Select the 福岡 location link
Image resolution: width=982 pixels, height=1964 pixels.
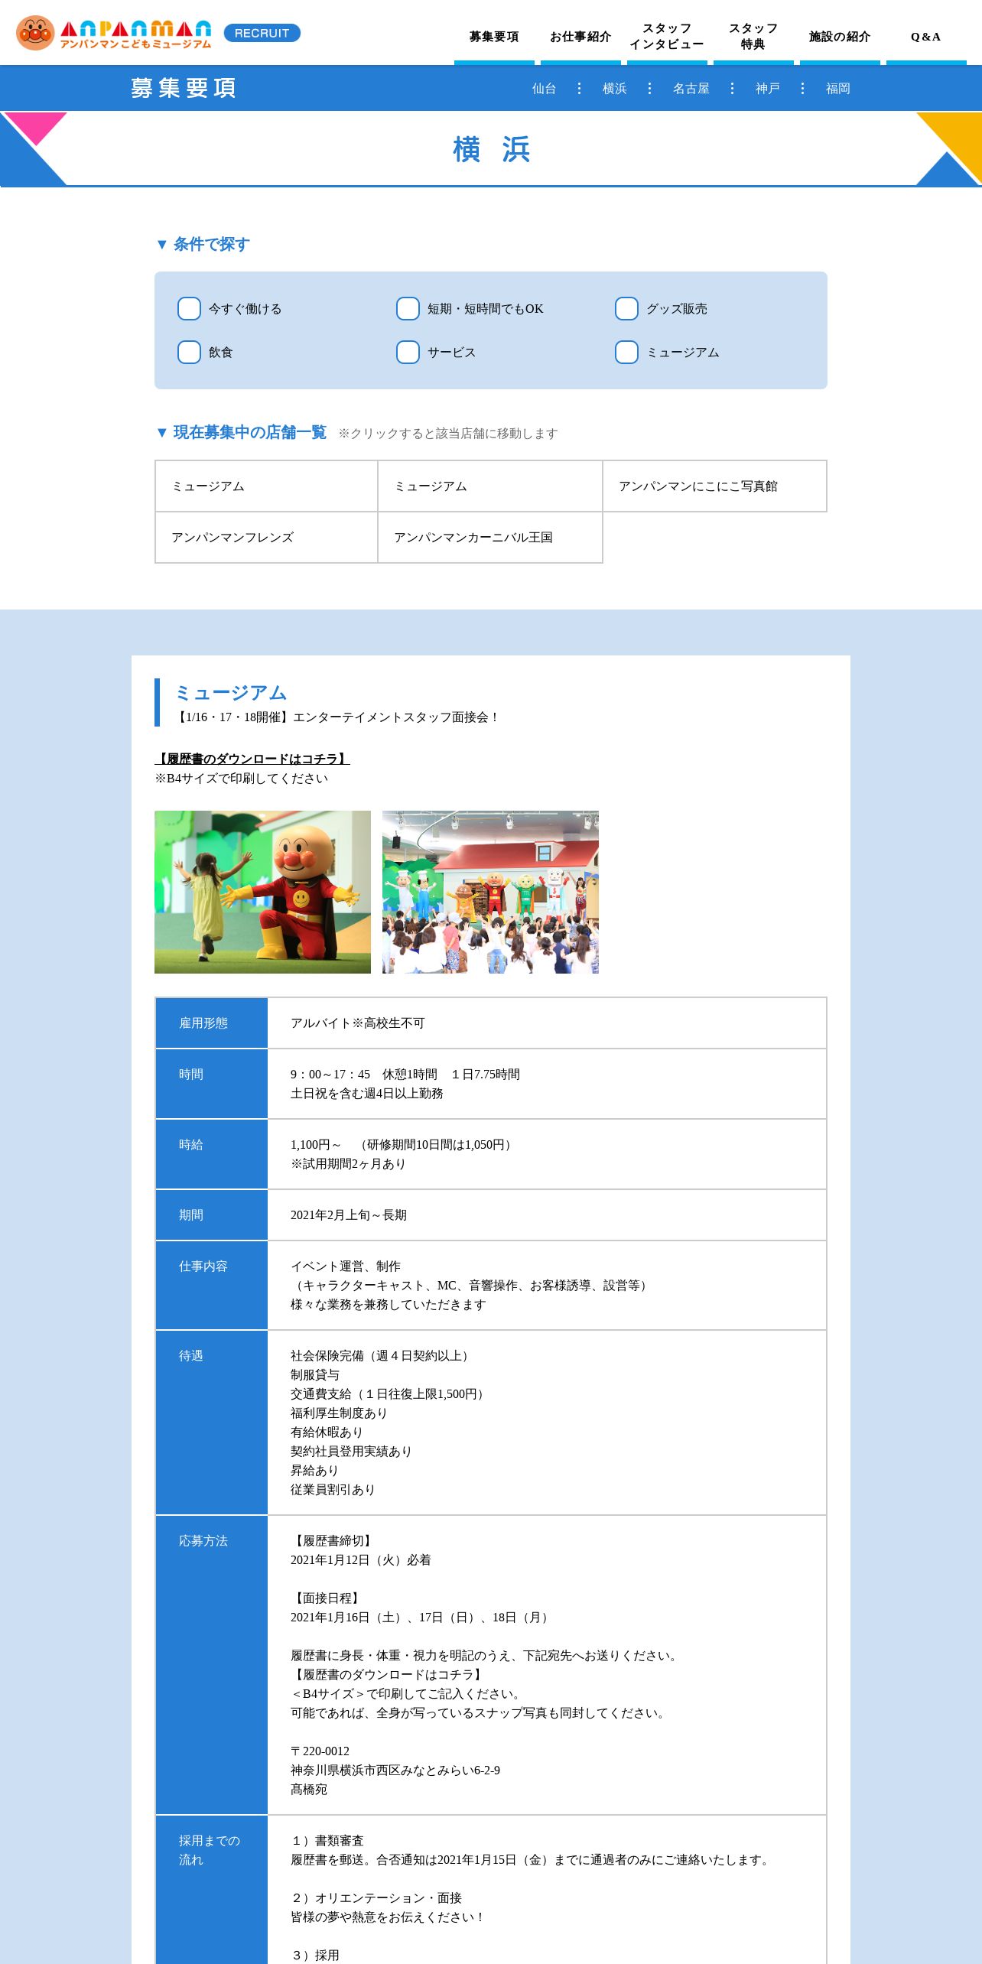pos(838,89)
